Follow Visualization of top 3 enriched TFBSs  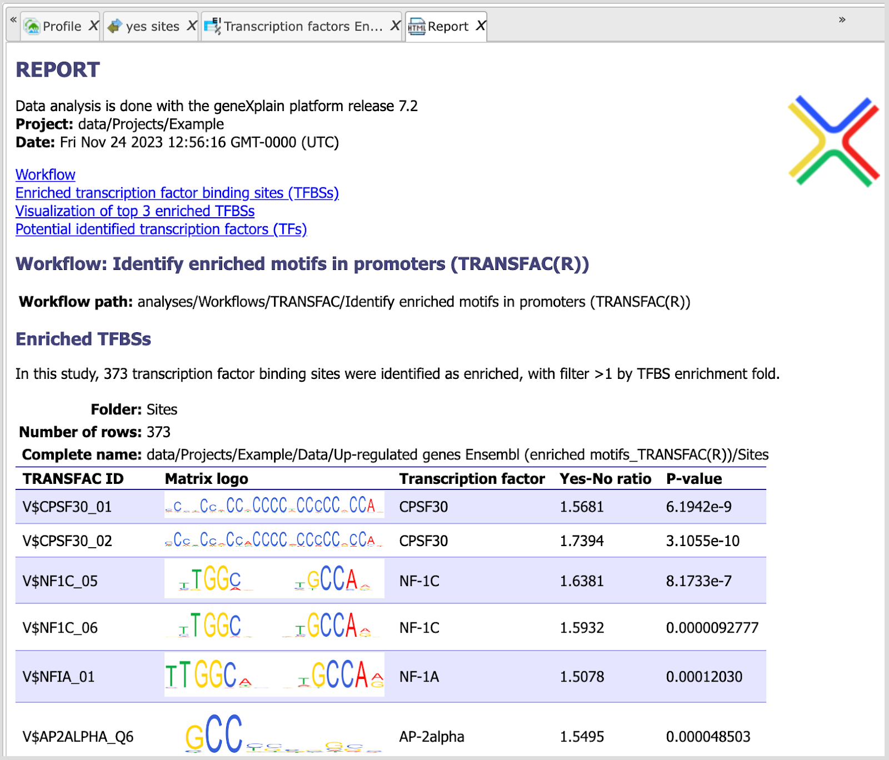coord(135,211)
